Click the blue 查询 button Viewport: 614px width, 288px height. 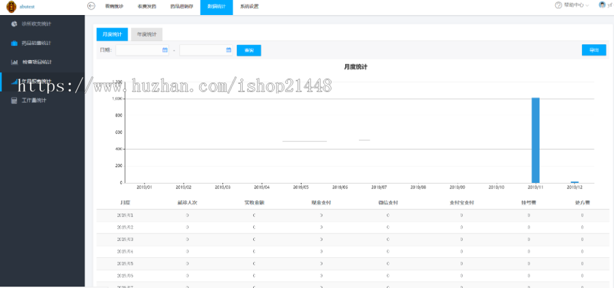click(248, 51)
